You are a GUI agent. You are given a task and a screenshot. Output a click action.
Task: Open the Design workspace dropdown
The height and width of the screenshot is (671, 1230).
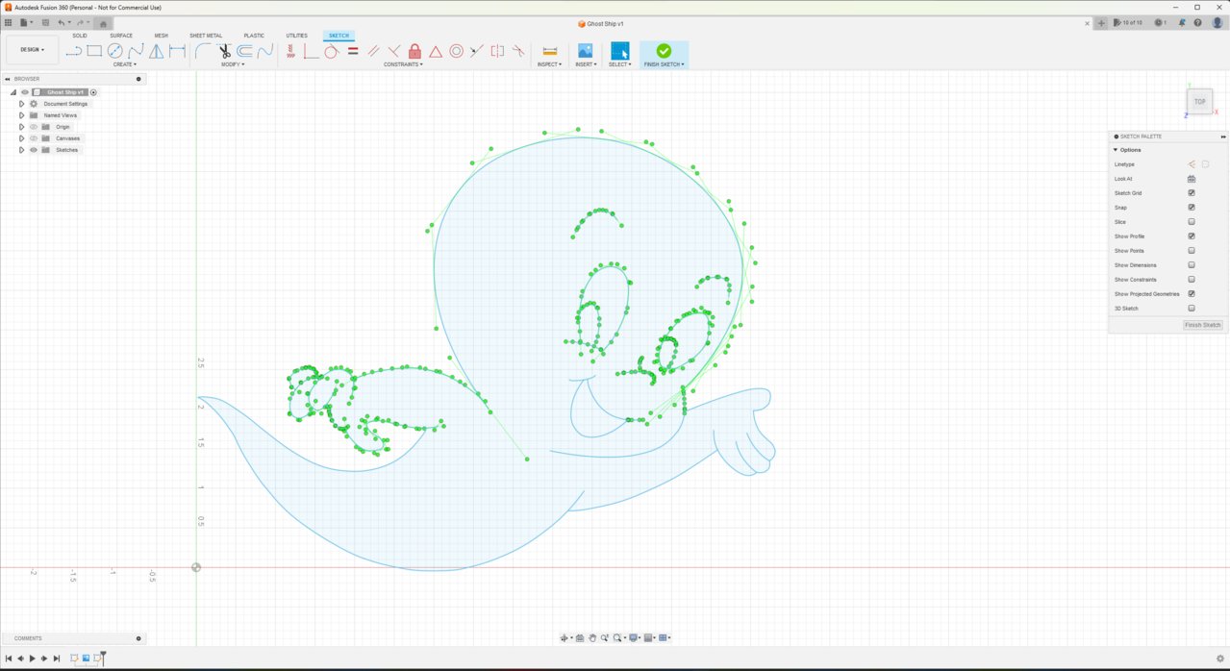(x=32, y=50)
